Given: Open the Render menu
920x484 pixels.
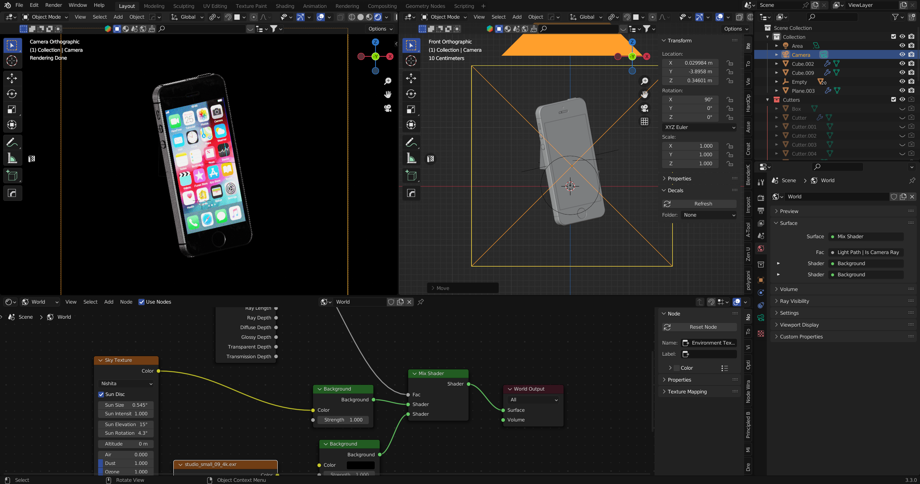Looking at the screenshot, I should click(53, 5).
